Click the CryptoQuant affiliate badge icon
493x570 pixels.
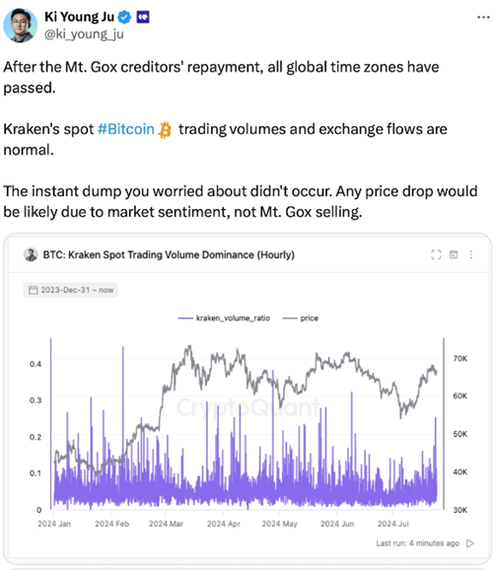143,17
